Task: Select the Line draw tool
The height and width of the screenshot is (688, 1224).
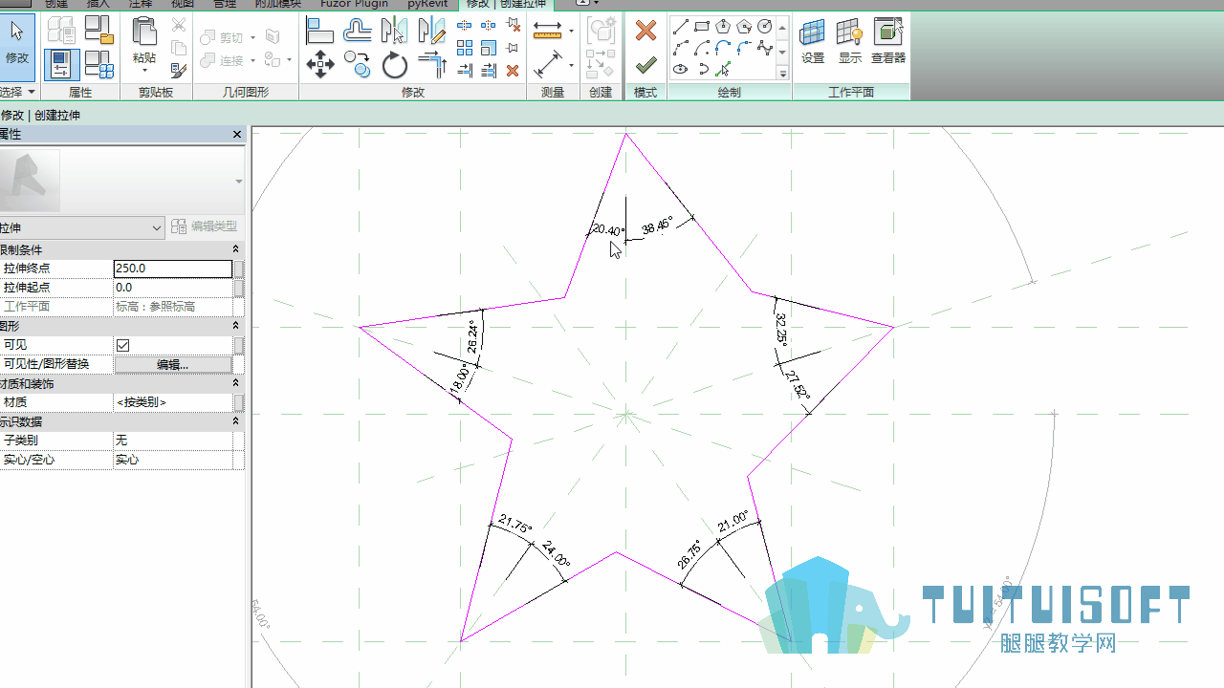Action: point(681,27)
